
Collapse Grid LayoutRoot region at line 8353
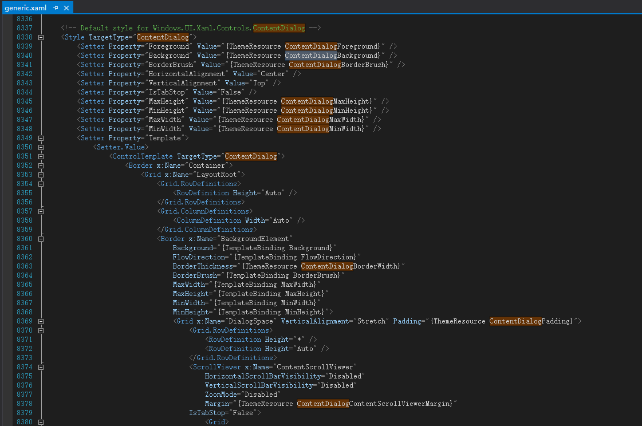click(41, 175)
